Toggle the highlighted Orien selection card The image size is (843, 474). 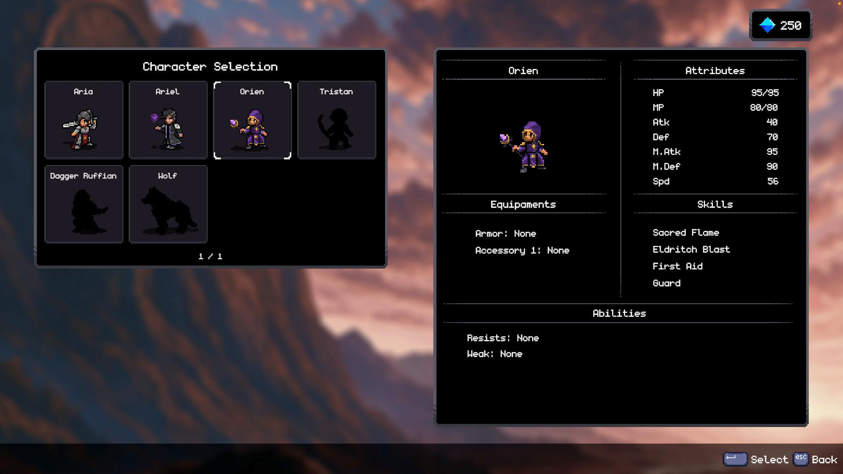pos(252,119)
